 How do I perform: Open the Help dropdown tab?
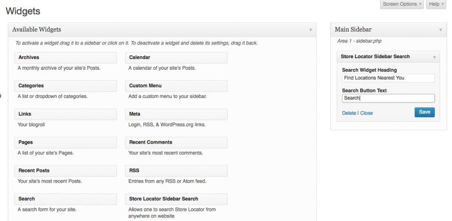click(436, 4)
